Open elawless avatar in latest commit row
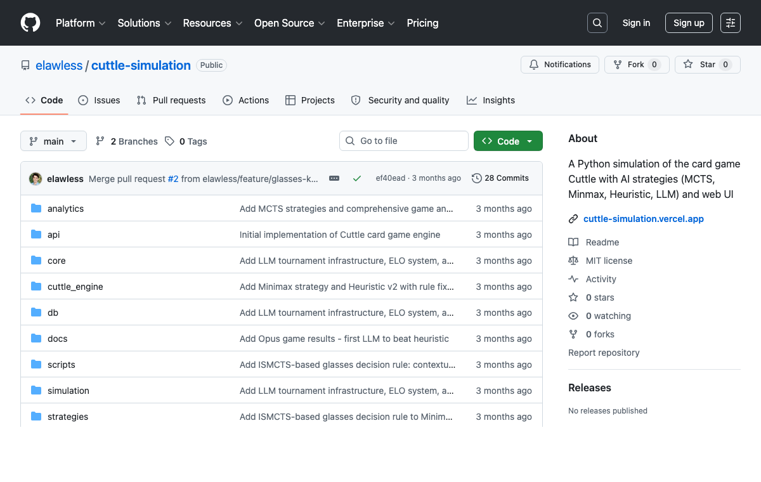Screen dimensions: 761x482 click(36, 179)
